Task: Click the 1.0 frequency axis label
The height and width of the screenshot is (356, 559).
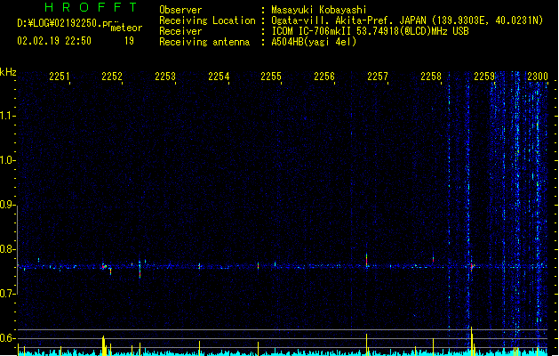Action: (7, 160)
